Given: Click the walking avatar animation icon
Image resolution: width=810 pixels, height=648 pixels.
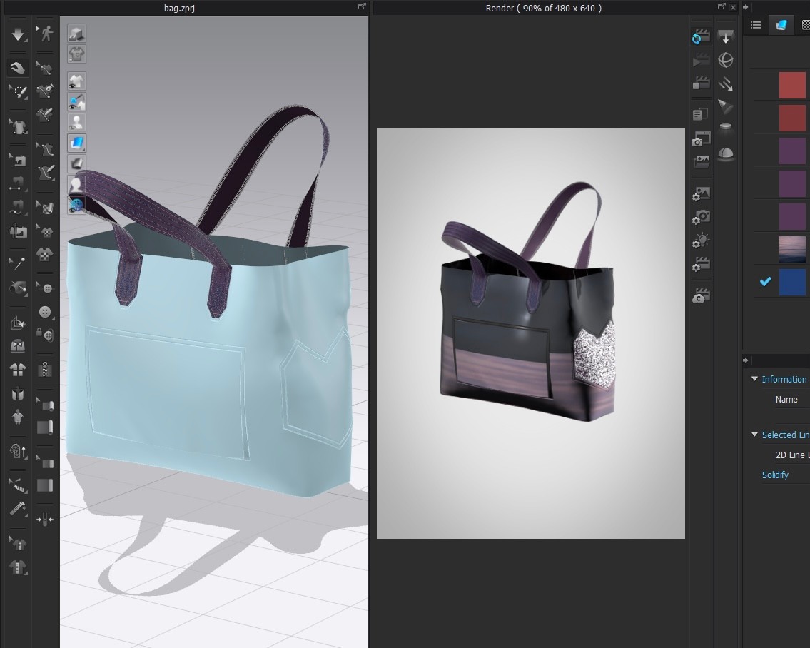Looking at the screenshot, I should click(46, 34).
